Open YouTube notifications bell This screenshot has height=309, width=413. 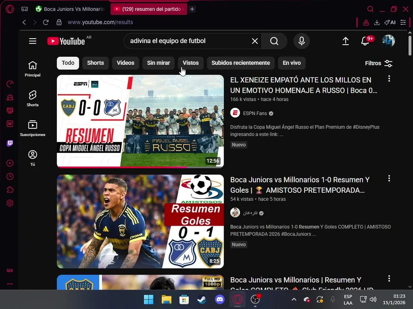pyautogui.click(x=365, y=41)
